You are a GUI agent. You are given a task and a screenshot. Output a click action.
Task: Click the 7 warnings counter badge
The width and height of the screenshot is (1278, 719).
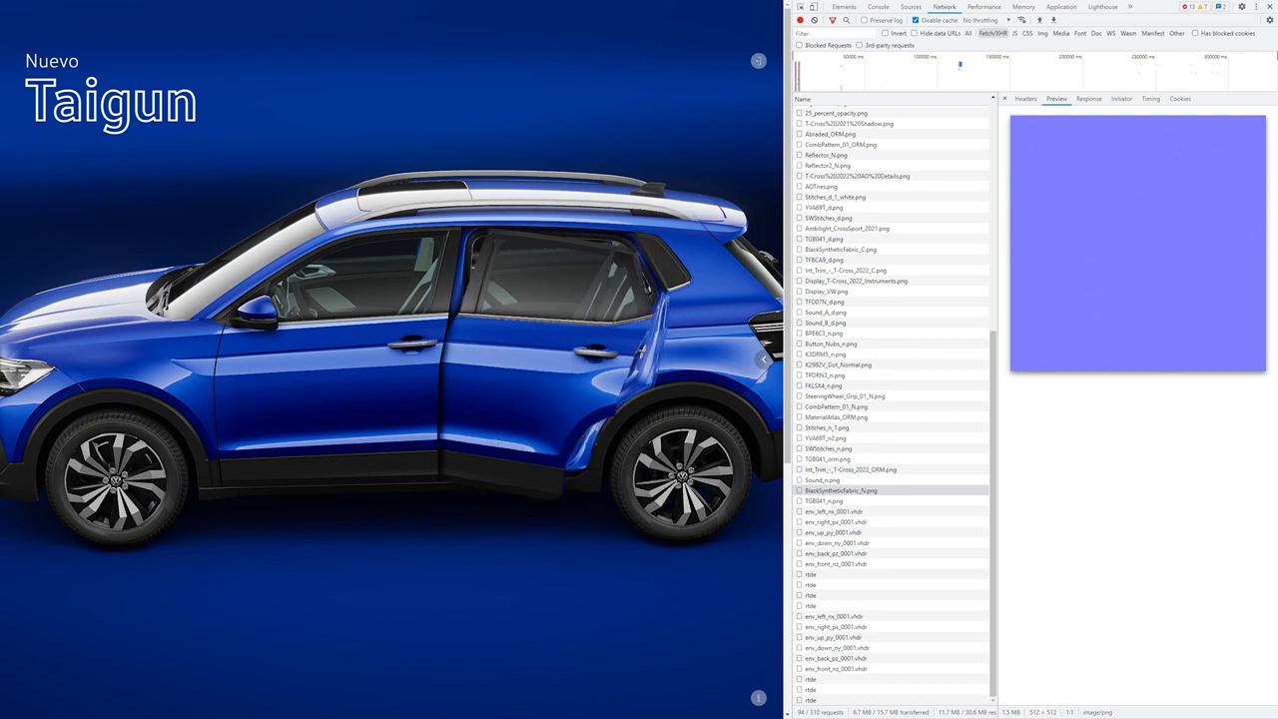tap(1203, 7)
